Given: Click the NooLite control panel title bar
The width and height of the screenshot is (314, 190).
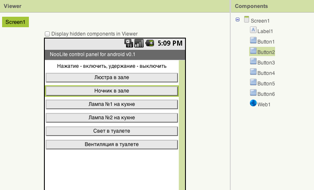Looking at the screenshot, I should coord(115,54).
